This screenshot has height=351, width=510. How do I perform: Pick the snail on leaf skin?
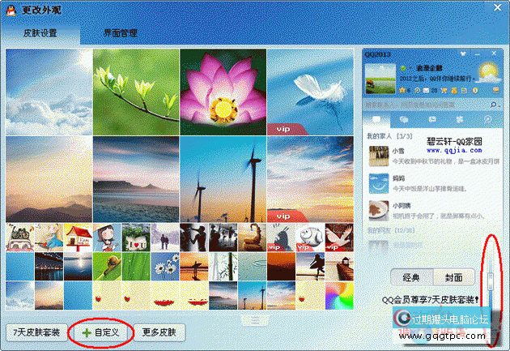point(106,266)
